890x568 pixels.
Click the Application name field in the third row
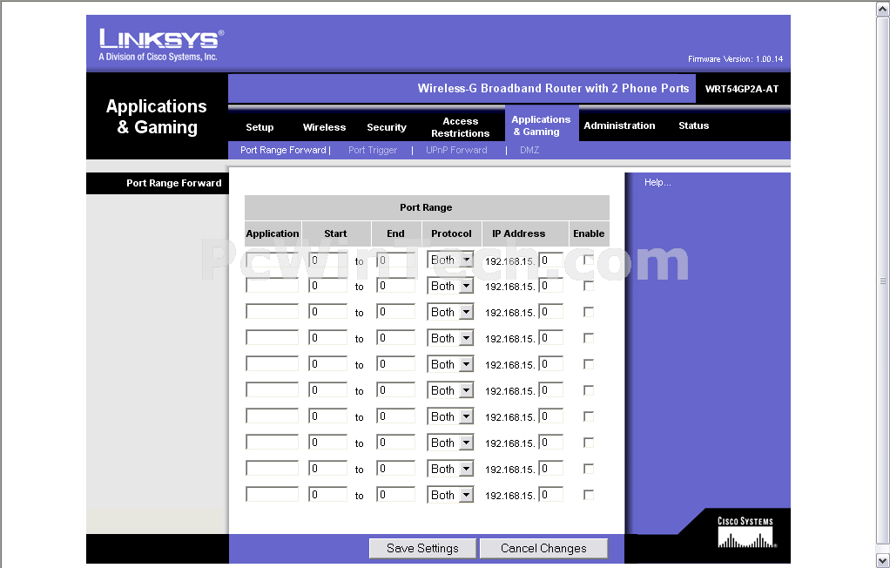pos(272,312)
